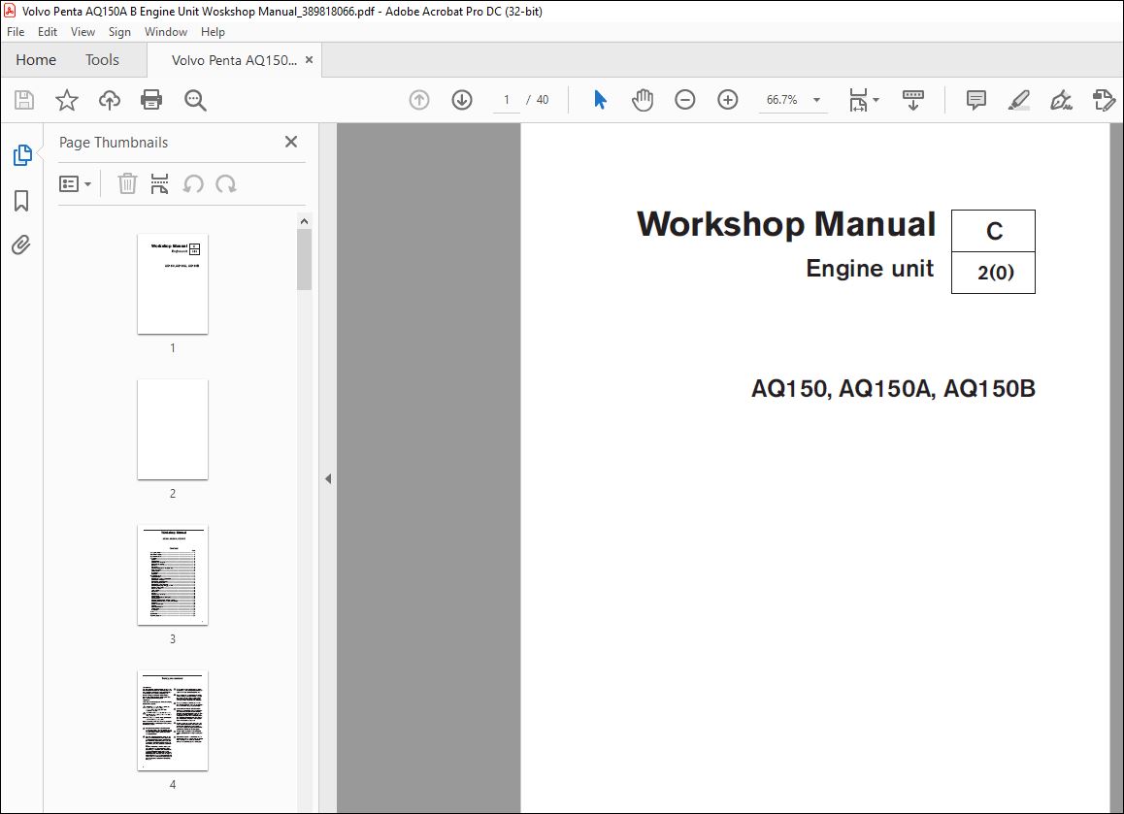Activate the Hand pan tool
This screenshot has width=1124, height=814.
coord(643,100)
